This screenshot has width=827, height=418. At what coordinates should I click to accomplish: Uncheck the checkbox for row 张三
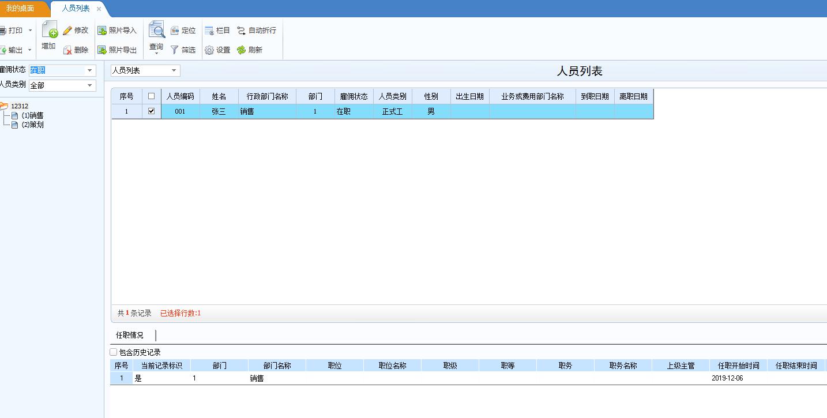152,111
